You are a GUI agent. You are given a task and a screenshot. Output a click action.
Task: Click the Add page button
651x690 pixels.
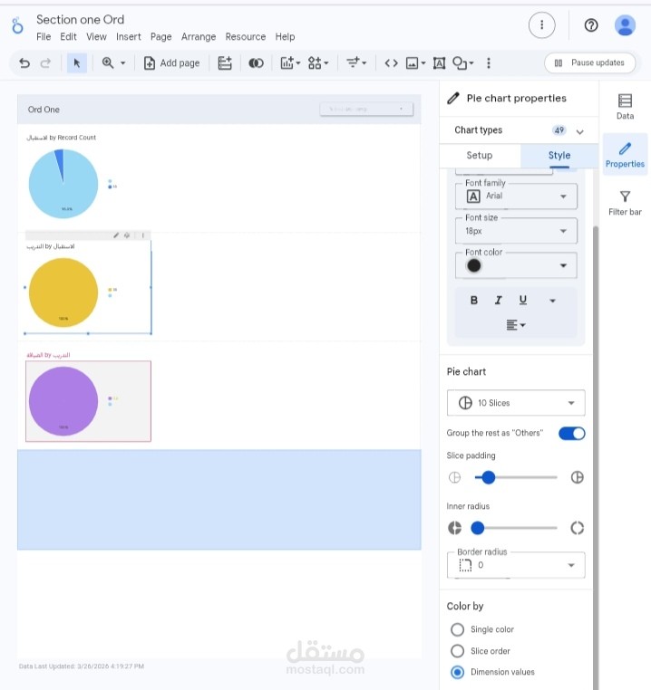pyautogui.click(x=171, y=63)
